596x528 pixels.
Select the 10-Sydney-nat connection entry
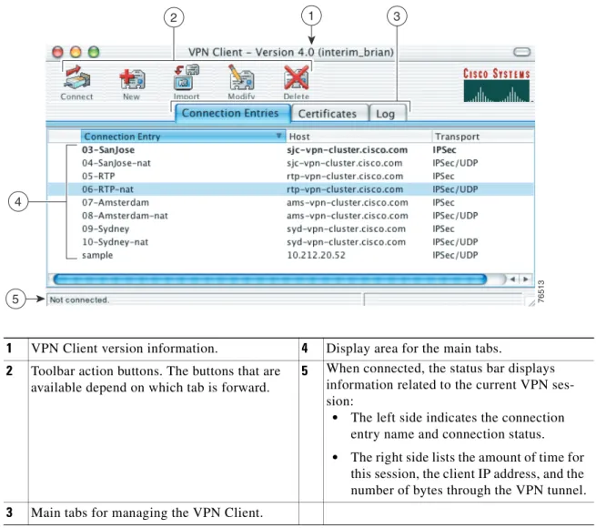tap(290, 242)
